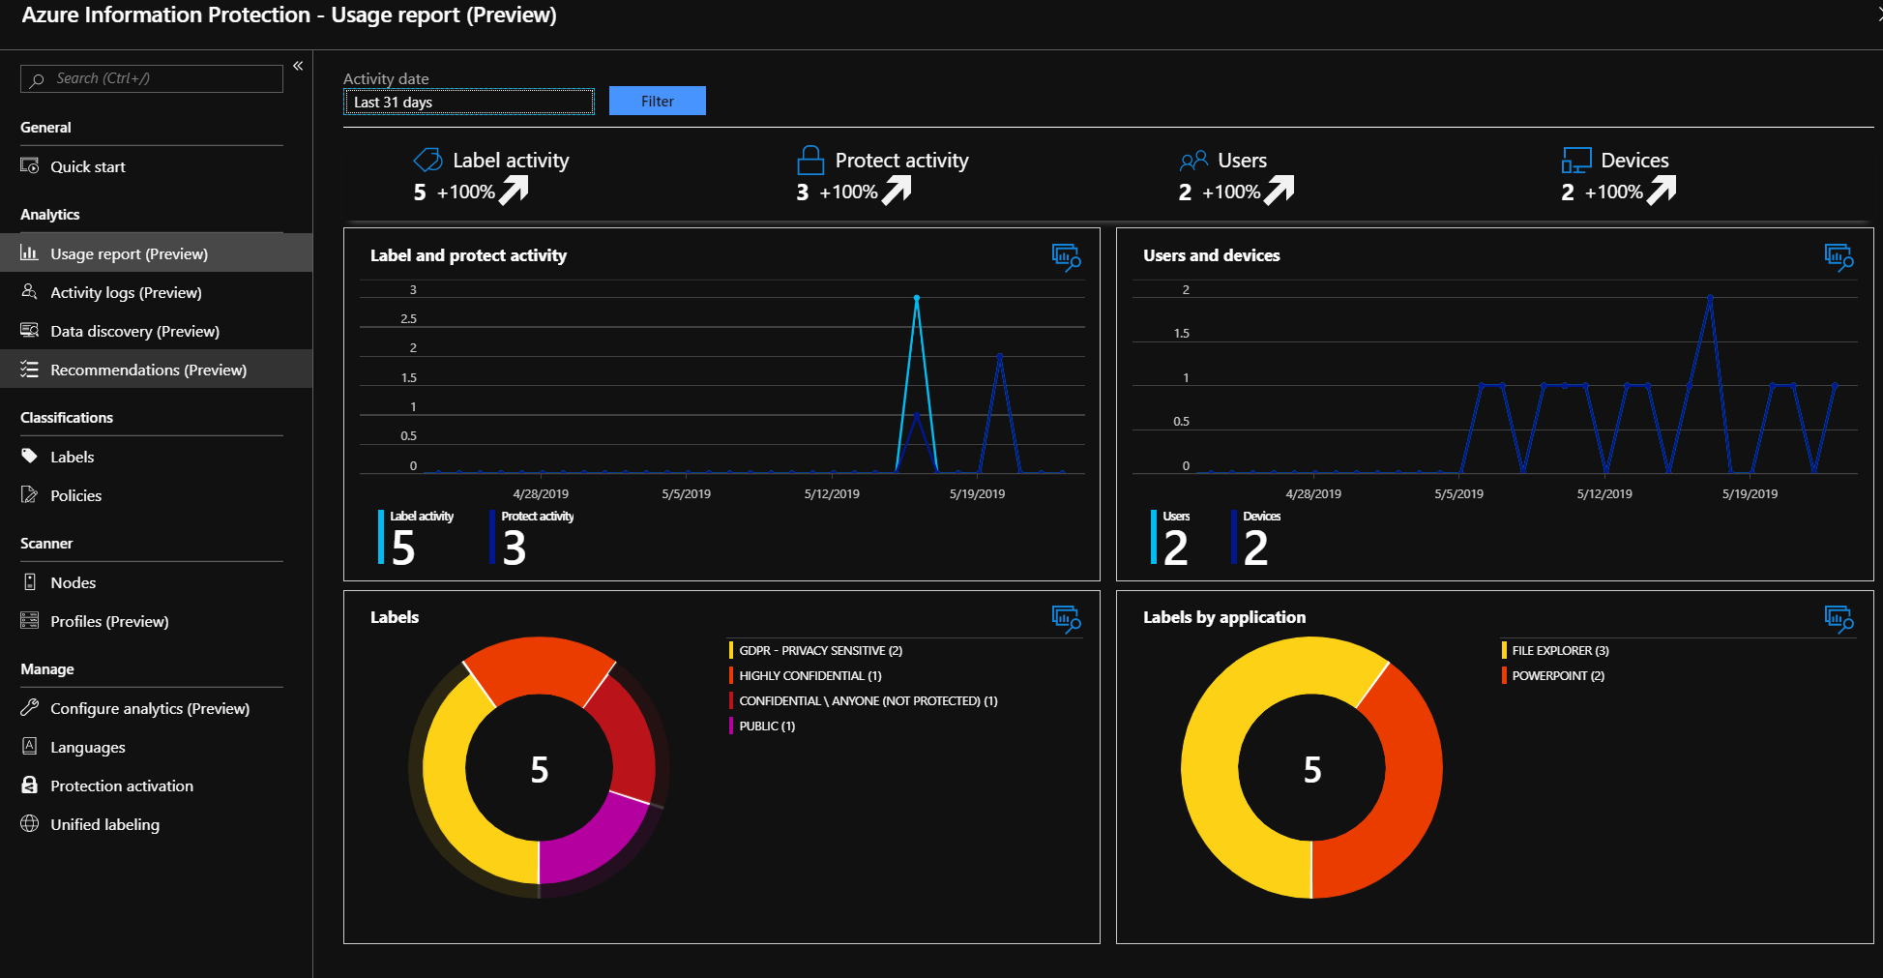The width and height of the screenshot is (1883, 978).
Task: Open log query icon on Label and protect activity
Action: click(1066, 257)
